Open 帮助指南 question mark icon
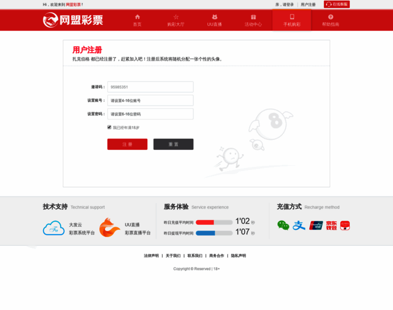 pyautogui.click(x=330, y=17)
